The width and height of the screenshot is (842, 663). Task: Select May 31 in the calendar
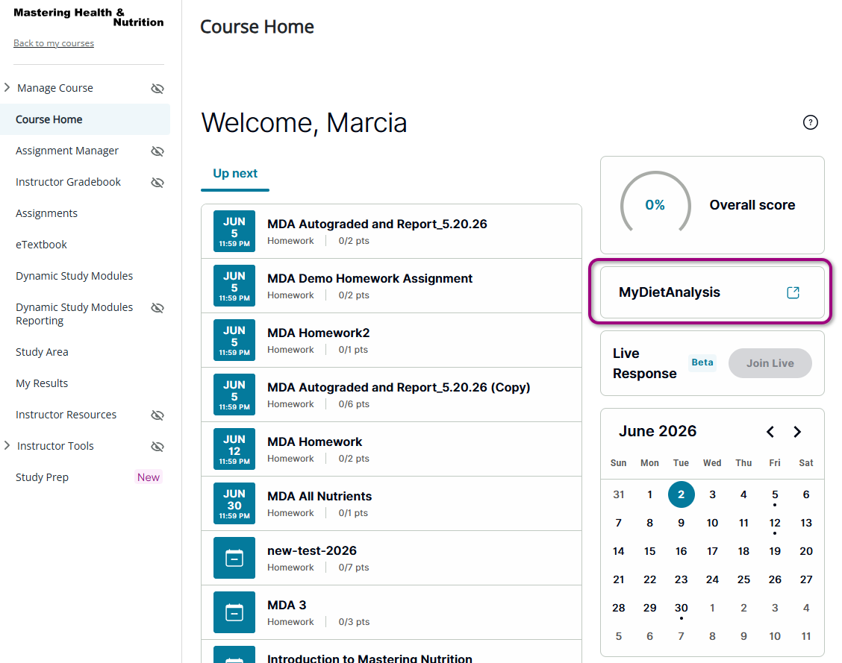click(619, 494)
